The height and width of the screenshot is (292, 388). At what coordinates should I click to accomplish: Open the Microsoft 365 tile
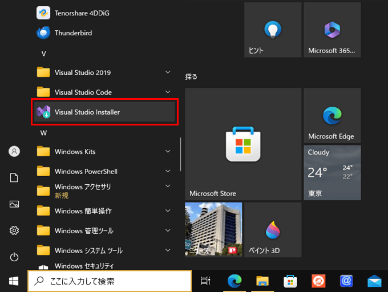[x=332, y=30]
